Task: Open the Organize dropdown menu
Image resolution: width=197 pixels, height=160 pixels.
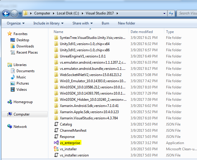Action: point(16,23)
